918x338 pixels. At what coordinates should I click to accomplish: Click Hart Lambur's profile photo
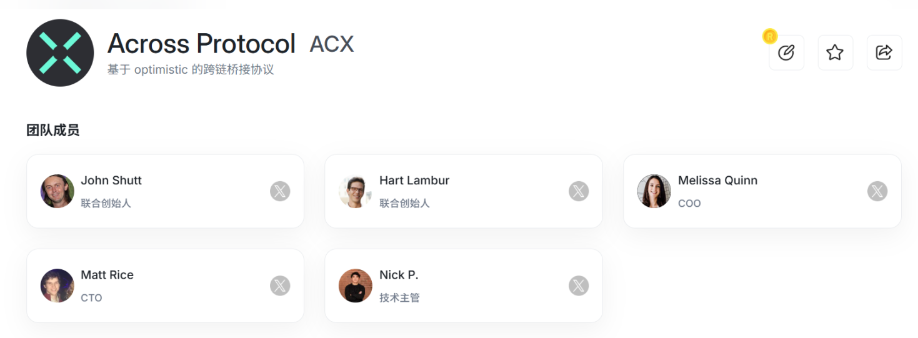[x=356, y=191]
